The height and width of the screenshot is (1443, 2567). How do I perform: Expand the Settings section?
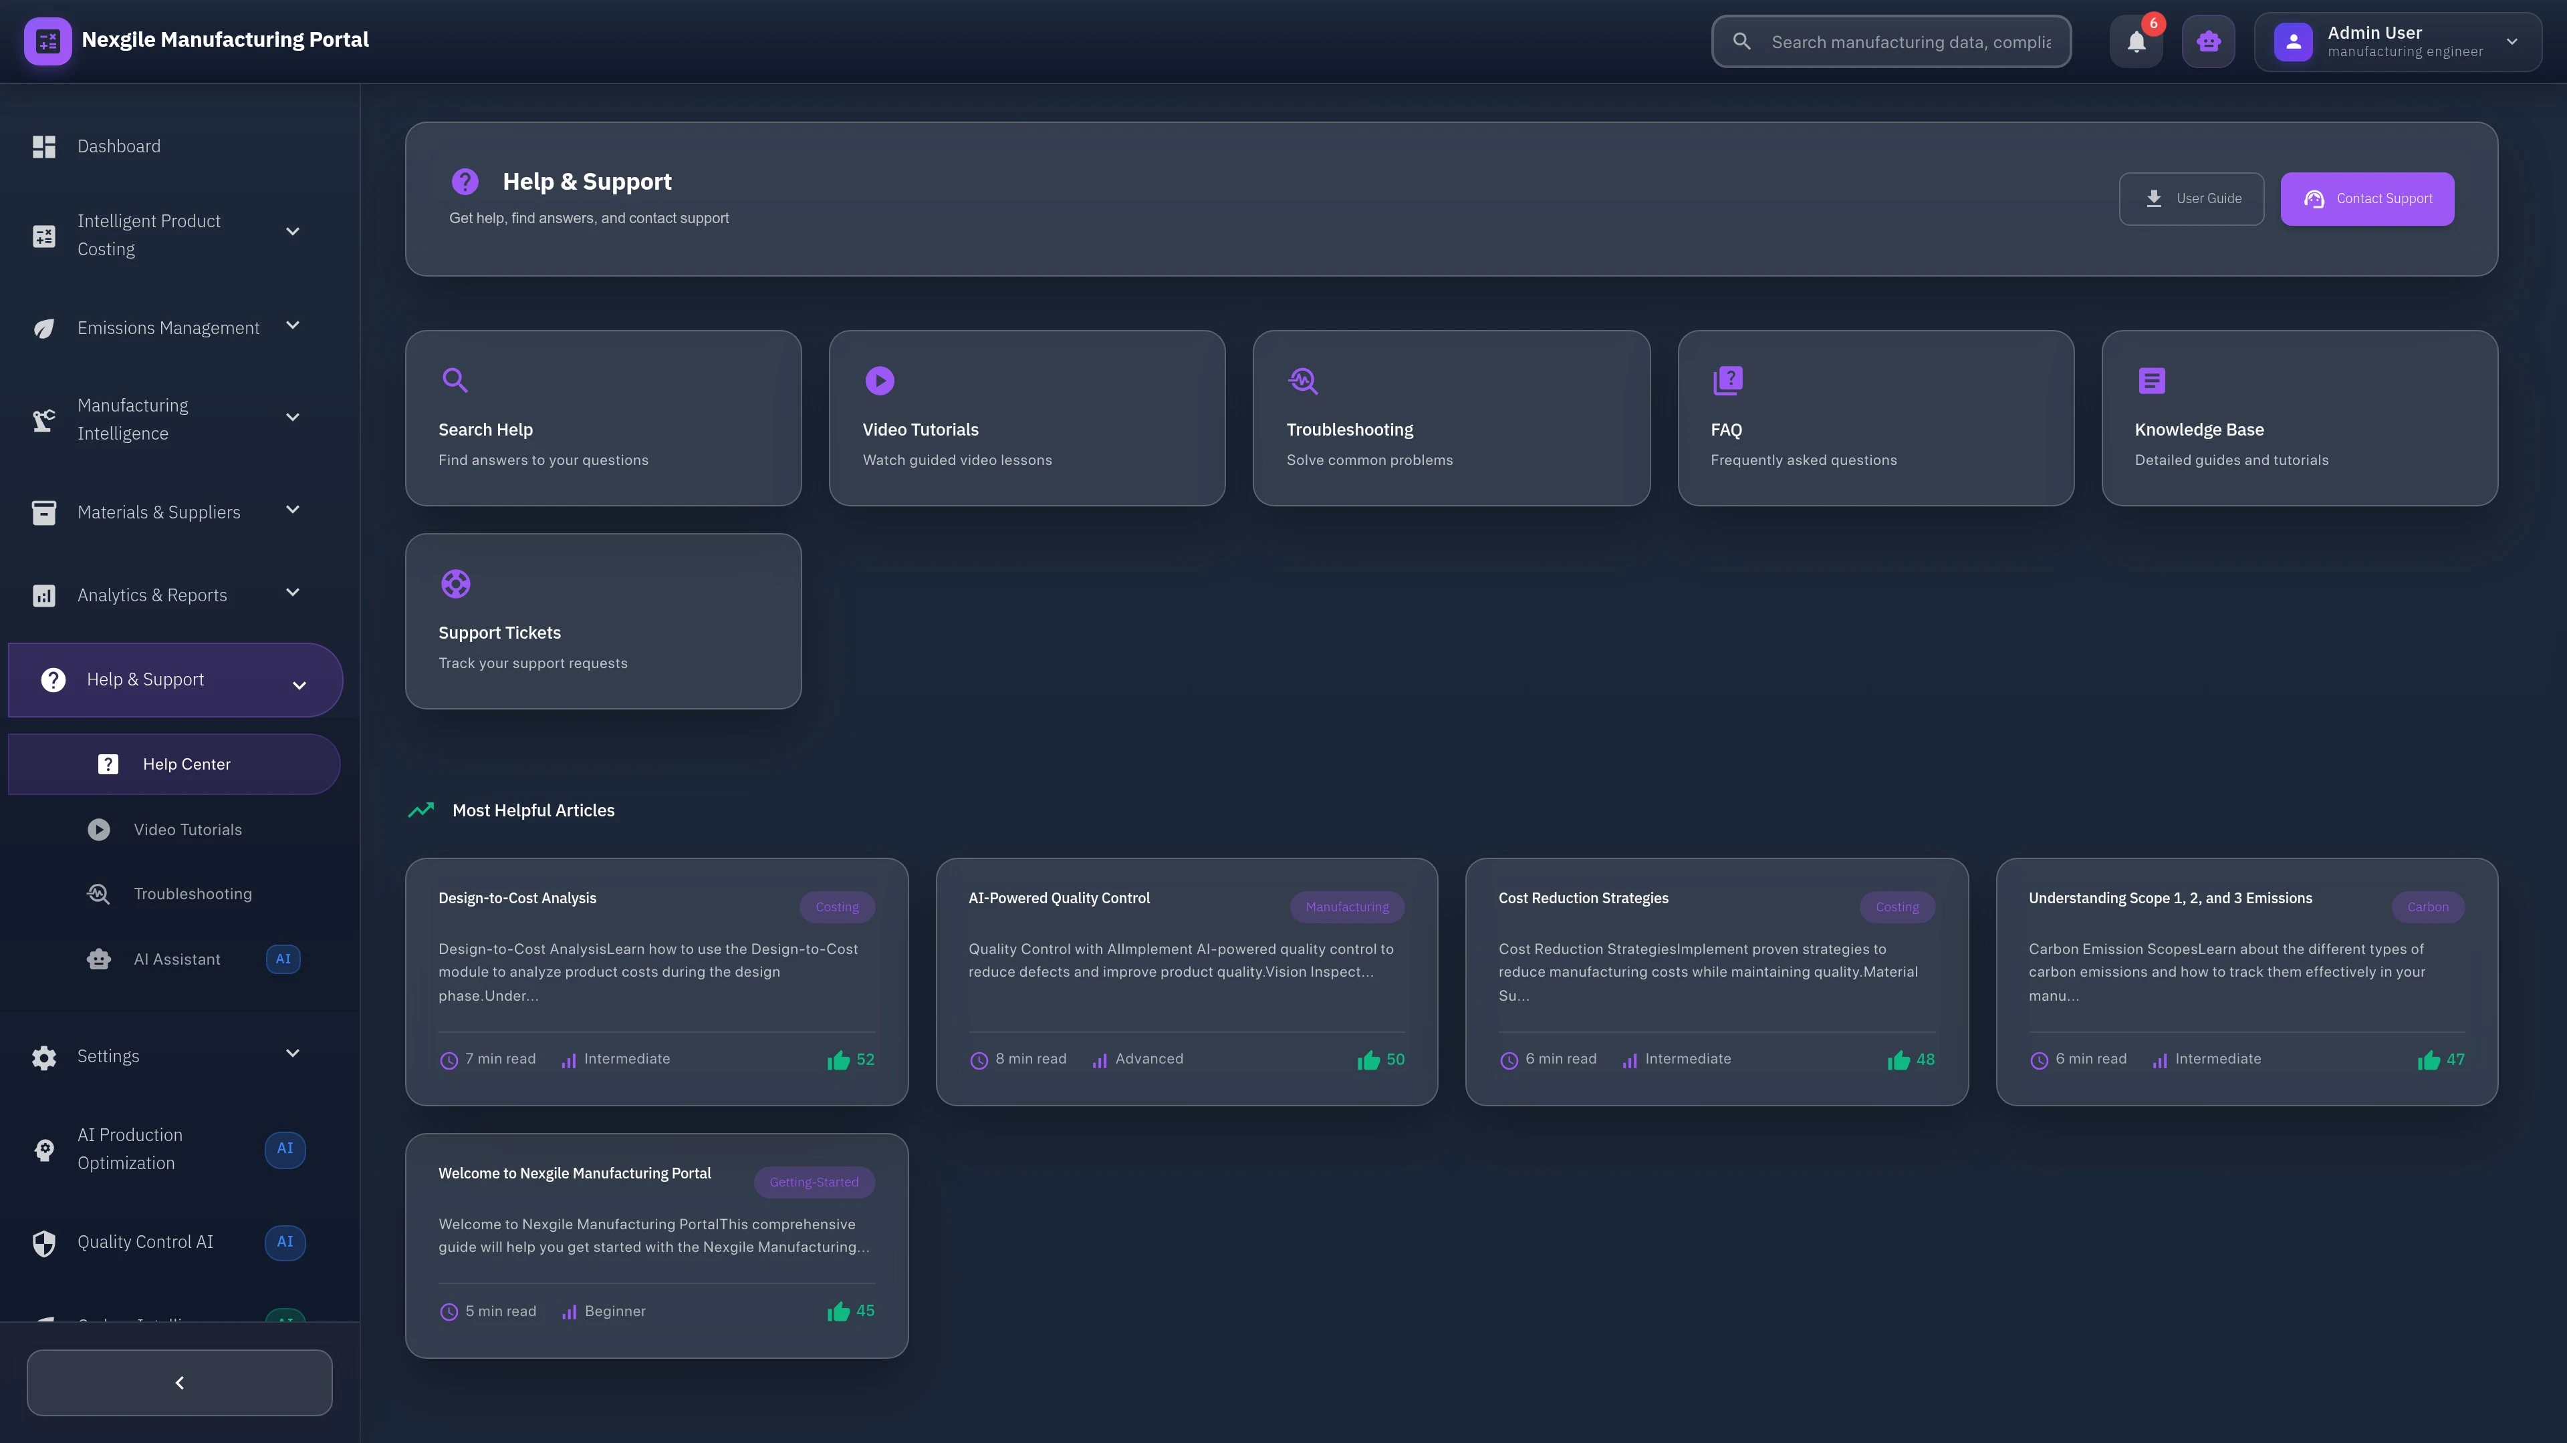tap(108, 1056)
